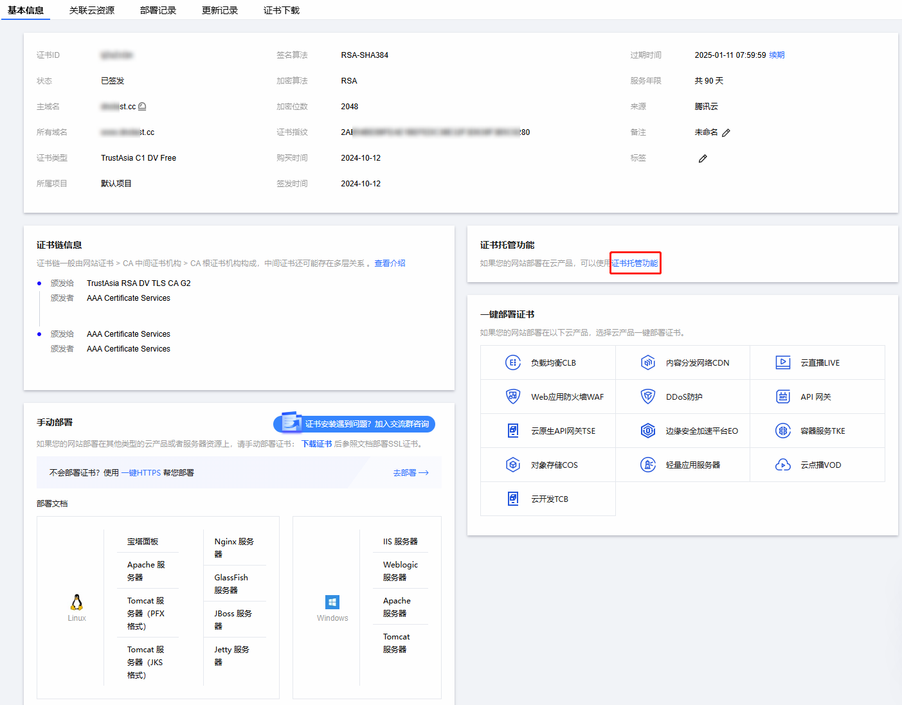Select the 负载均衡CLB label text
Image resolution: width=902 pixels, height=705 pixels.
(x=554, y=363)
